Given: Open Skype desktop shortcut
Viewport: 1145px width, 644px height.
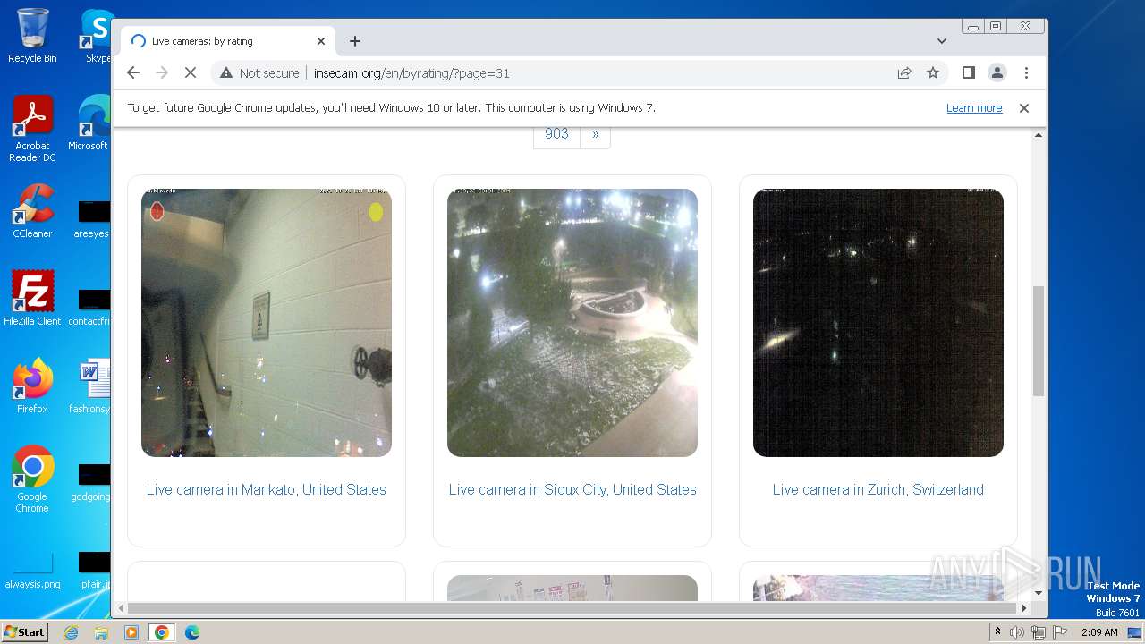Looking at the screenshot, I should tap(98, 36).
